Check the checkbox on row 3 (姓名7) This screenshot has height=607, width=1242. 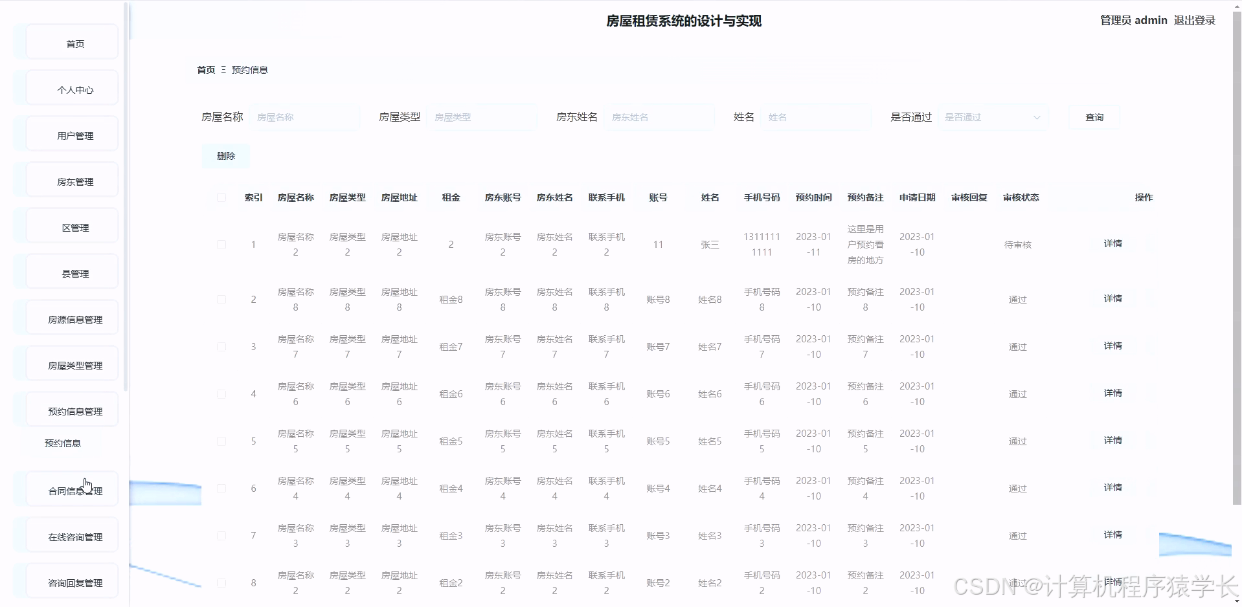(x=221, y=347)
